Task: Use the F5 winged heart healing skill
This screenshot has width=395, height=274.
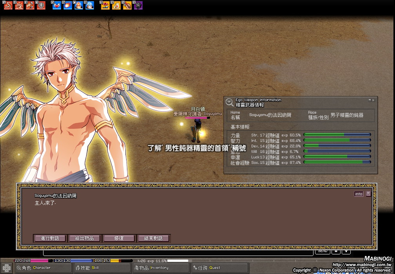Action: [x=57, y=5]
